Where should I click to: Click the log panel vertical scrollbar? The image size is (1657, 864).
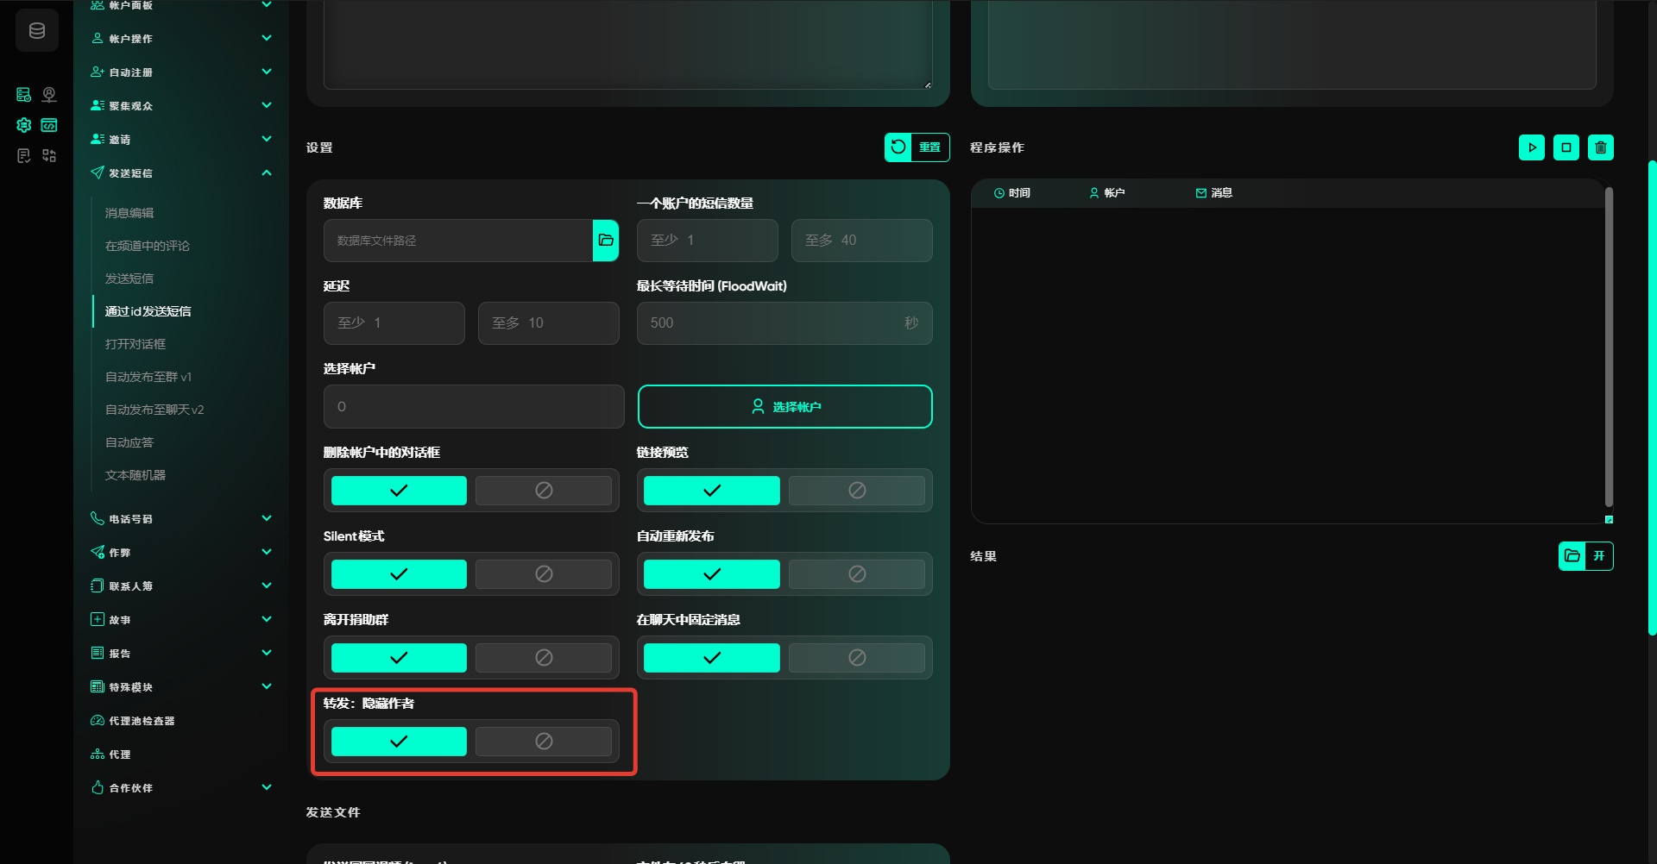click(x=1609, y=347)
